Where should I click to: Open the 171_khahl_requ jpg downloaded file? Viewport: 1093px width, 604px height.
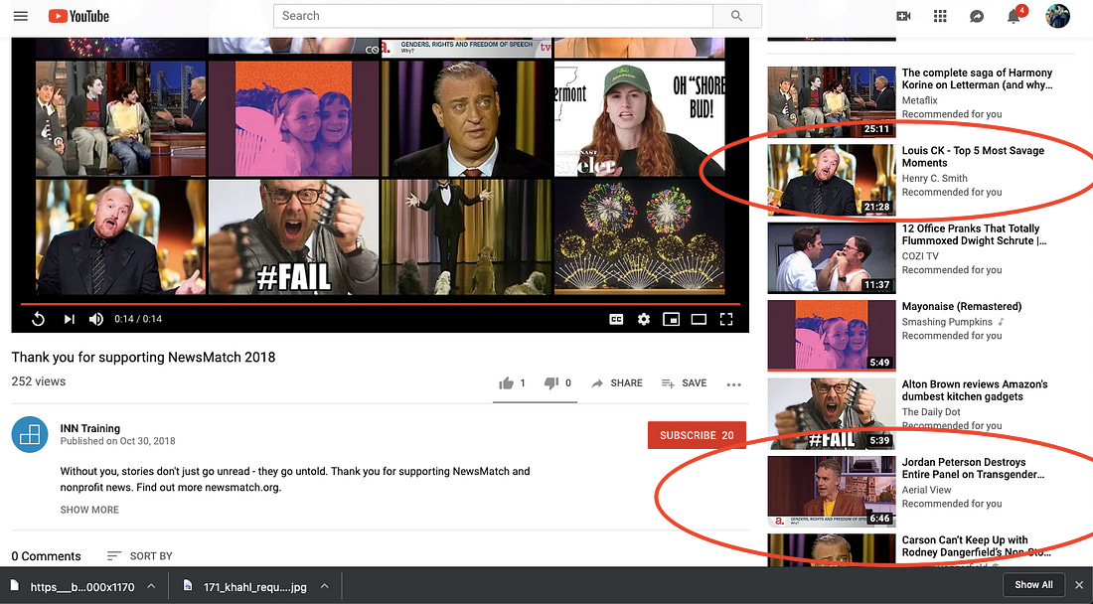(x=245, y=586)
